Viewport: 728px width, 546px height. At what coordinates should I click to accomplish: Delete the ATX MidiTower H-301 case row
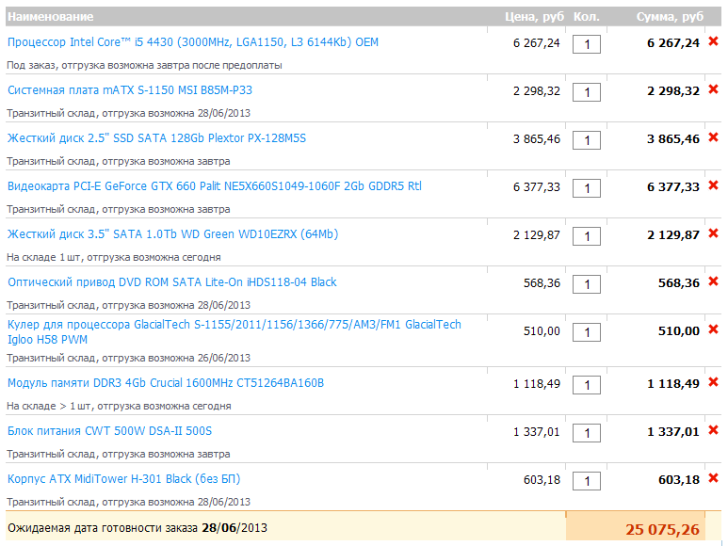713,479
